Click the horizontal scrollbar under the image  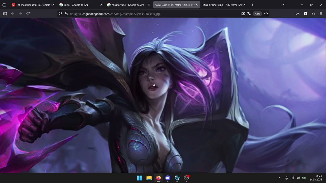pyautogui.click(x=168, y=172)
